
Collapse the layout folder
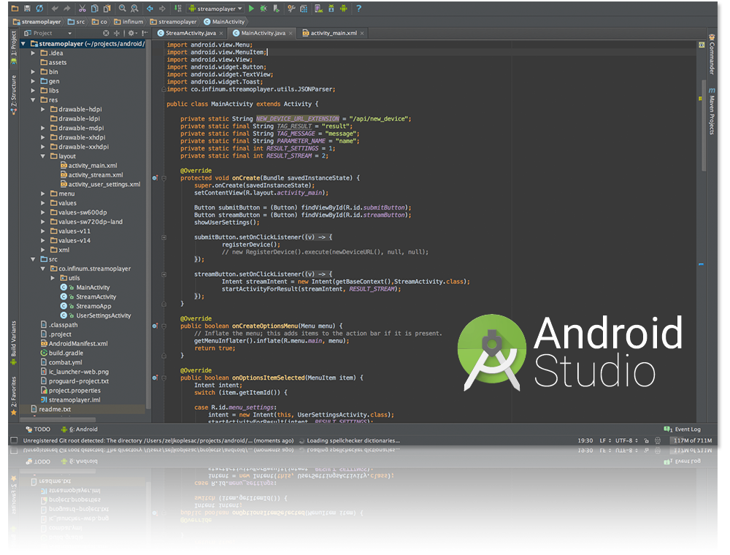coord(43,156)
